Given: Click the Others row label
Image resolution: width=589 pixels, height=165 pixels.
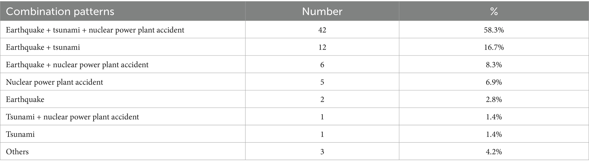Looking at the screenshot, I should click(17, 152).
